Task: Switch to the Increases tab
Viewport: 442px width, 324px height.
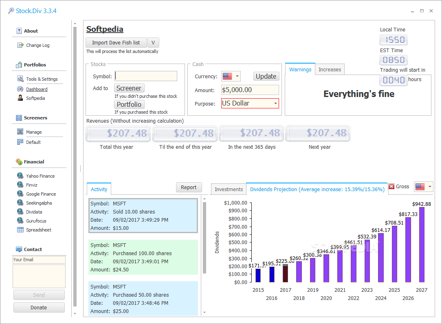Action: [330, 69]
